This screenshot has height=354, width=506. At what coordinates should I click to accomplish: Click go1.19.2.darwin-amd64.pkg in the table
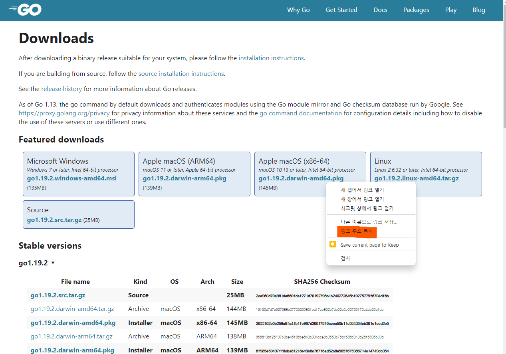click(x=73, y=322)
